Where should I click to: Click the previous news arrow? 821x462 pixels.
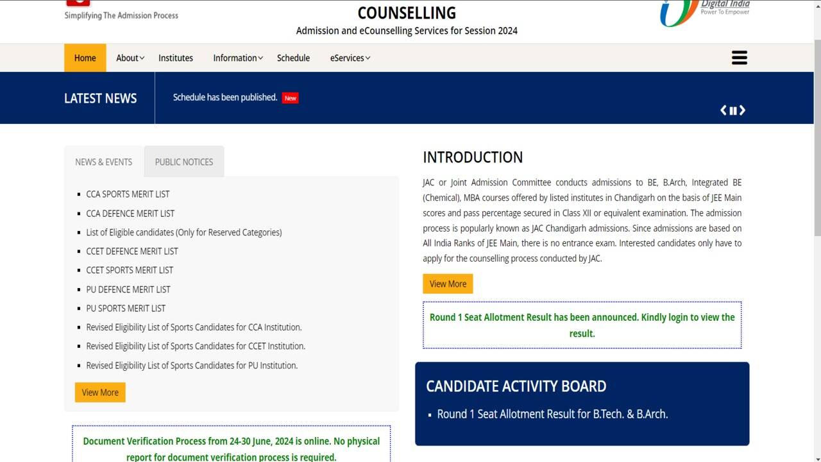tap(724, 110)
